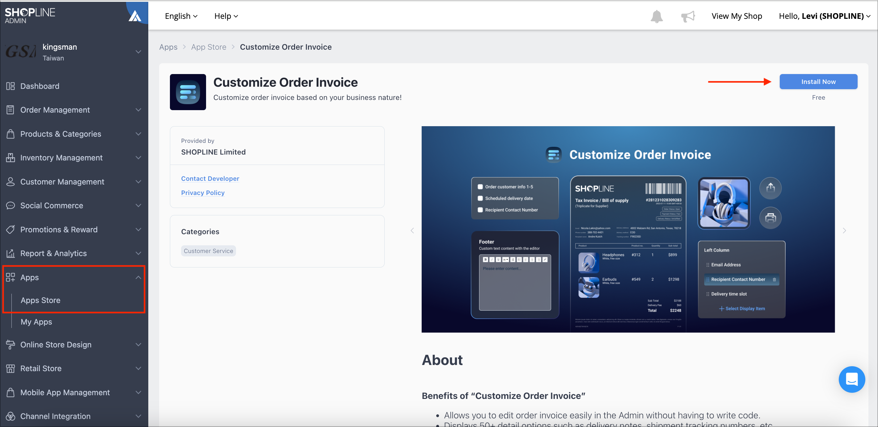This screenshot has width=878, height=427.
Task: Click the Retail Store shop icon
Action: [11, 368]
